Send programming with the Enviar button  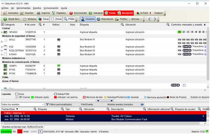pyautogui.click(x=110, y=13)
